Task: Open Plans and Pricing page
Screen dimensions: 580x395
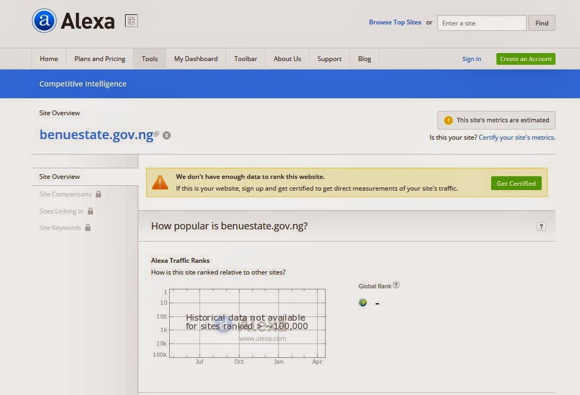Action: pos(100,59)
